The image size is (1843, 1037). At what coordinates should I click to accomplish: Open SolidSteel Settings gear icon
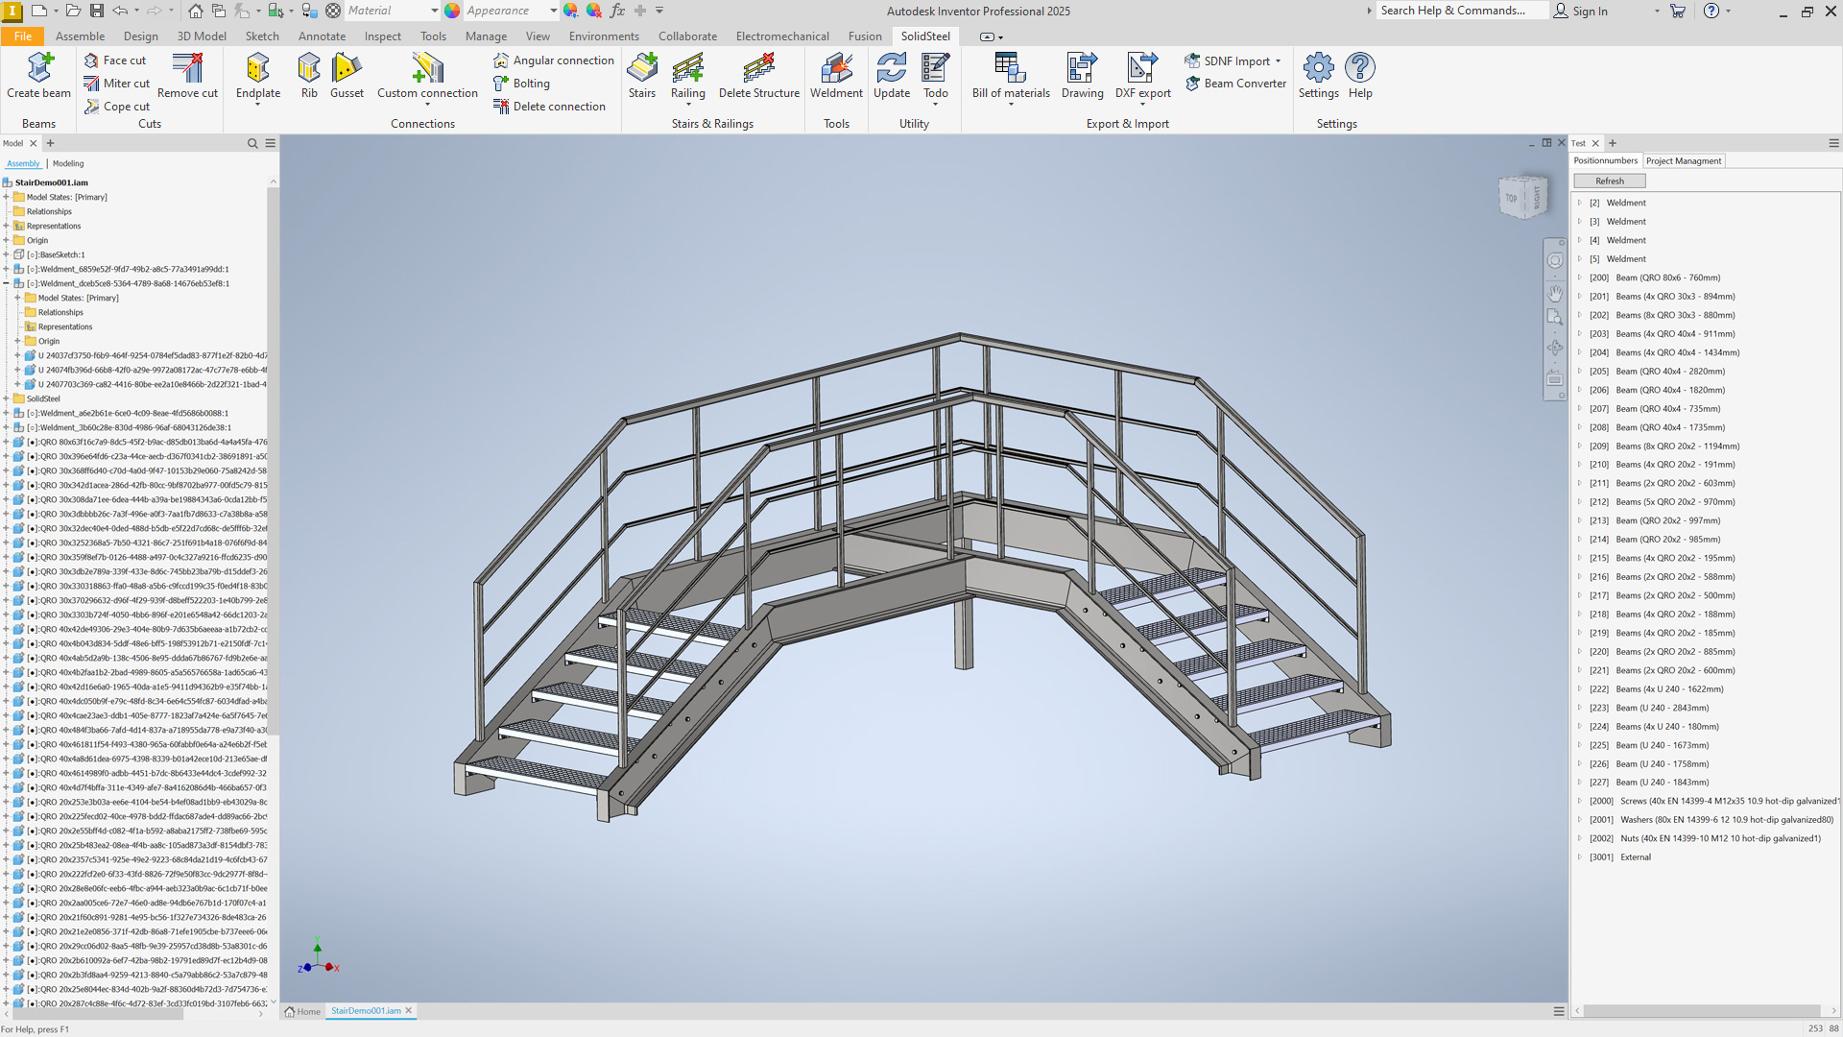pyautogui.click(x=1318, y=68)
